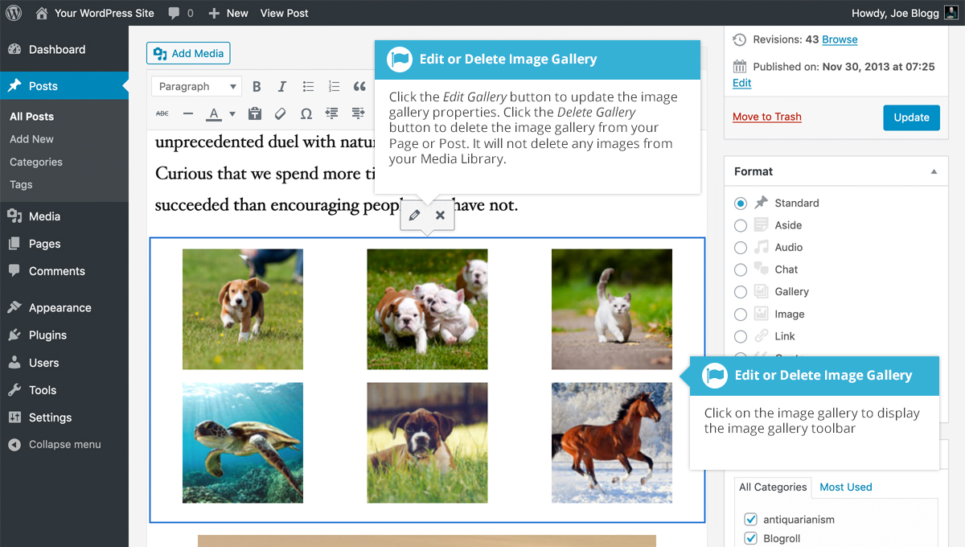Apply italic formatting
The image size is (965, 547).
pyautogui.click(x=282, y=86)
